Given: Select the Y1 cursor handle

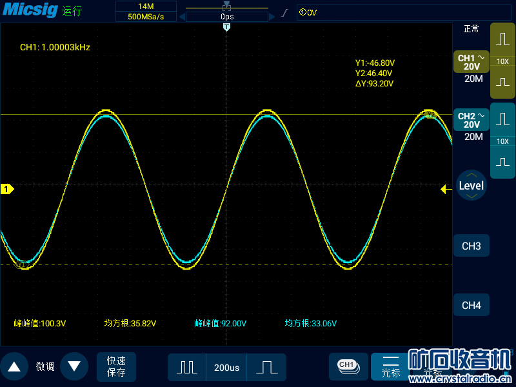Looking at the screenshot, I should point(22,265).
